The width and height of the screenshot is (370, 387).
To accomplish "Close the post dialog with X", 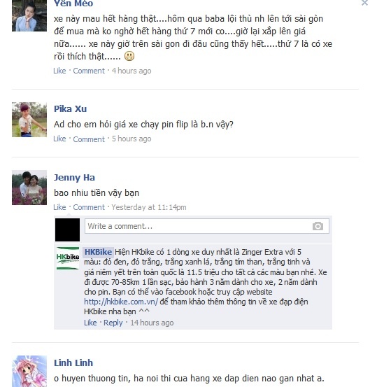I will 365,3.
